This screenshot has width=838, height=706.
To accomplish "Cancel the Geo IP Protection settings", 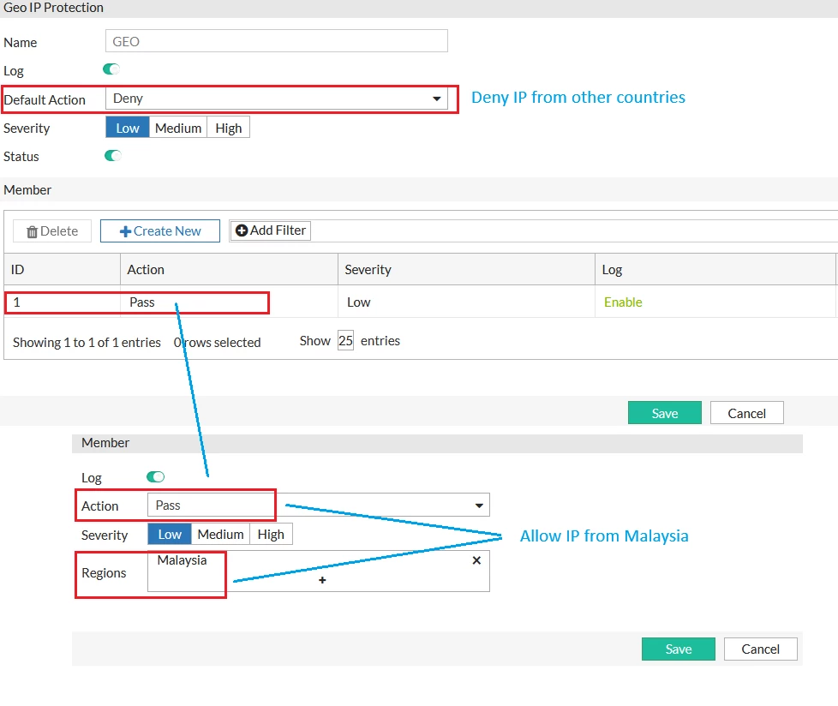I will (x=746, y=413).
